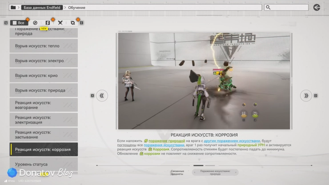Select the crossed swords combat filter

tap(60, 23)
